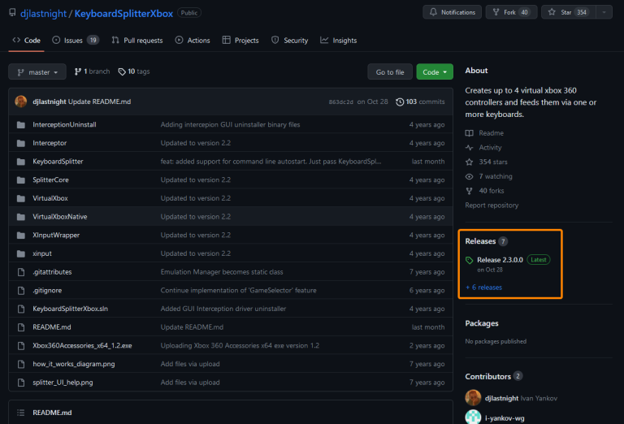Open the Interceptor folder

(50, 143)
